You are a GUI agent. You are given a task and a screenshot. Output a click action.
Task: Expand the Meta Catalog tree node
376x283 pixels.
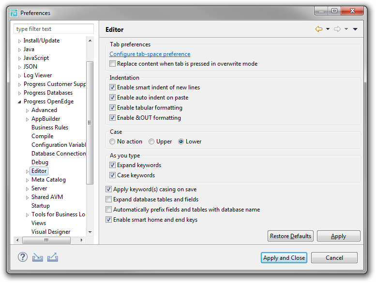(x=27, y=180)
